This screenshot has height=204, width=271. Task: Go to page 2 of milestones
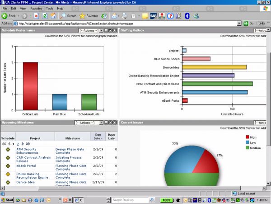coord(18,144)
